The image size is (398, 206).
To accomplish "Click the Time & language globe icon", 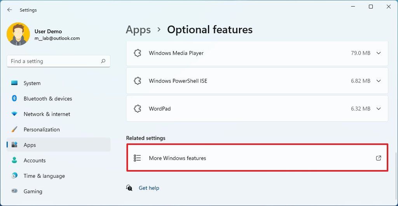I will [x=14, y=175].
